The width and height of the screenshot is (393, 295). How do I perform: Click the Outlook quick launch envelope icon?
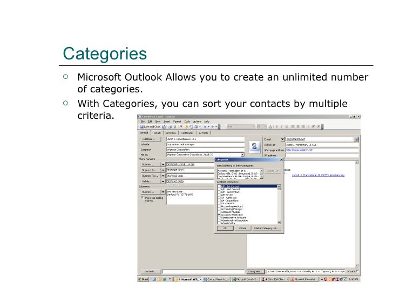159,279
